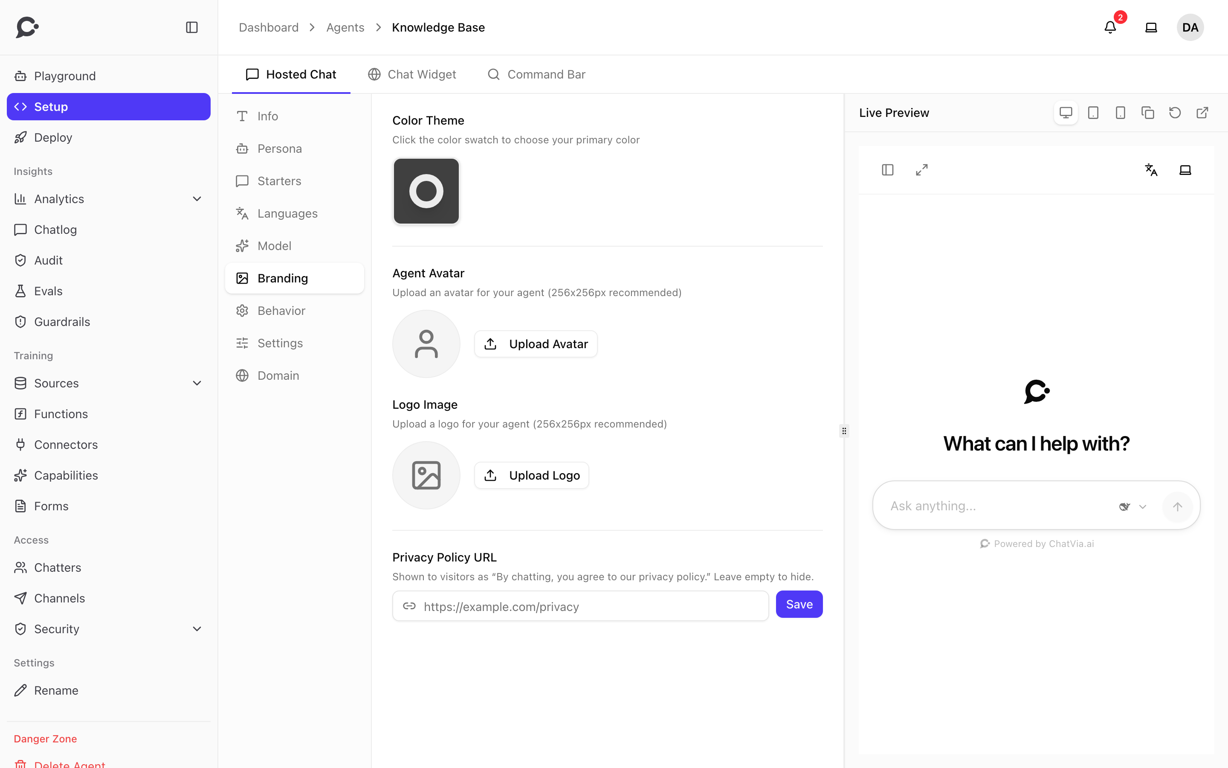1228x768 pixels.
Task: Collapse the left sidebar panel icon
Action: pyautogui.click(x=192, y=27)
